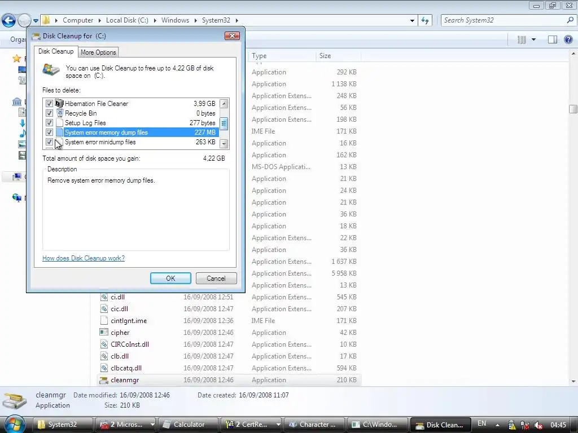Open the 2 Micros... taskbar group

pos(125,425)
